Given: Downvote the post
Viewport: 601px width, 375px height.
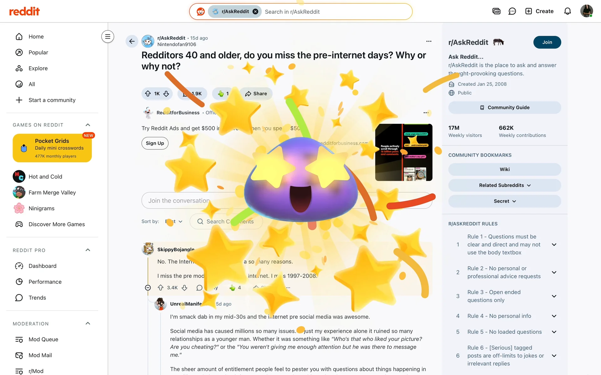Looking at the screenshot, I should click(166, 94).
